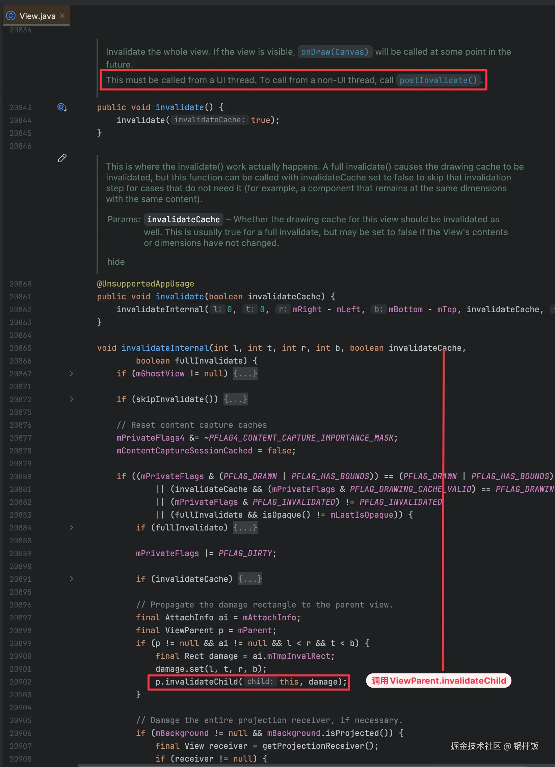Click line number 20889 in the gutter
555x767 pixels.
pos(20,553)
